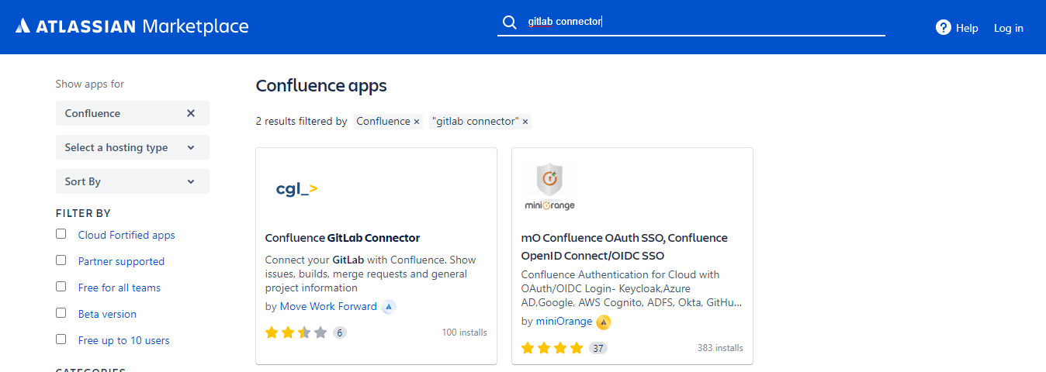Click the 6 reviews count badge
The image size is (1046, 372).
[x=340, y=332]
